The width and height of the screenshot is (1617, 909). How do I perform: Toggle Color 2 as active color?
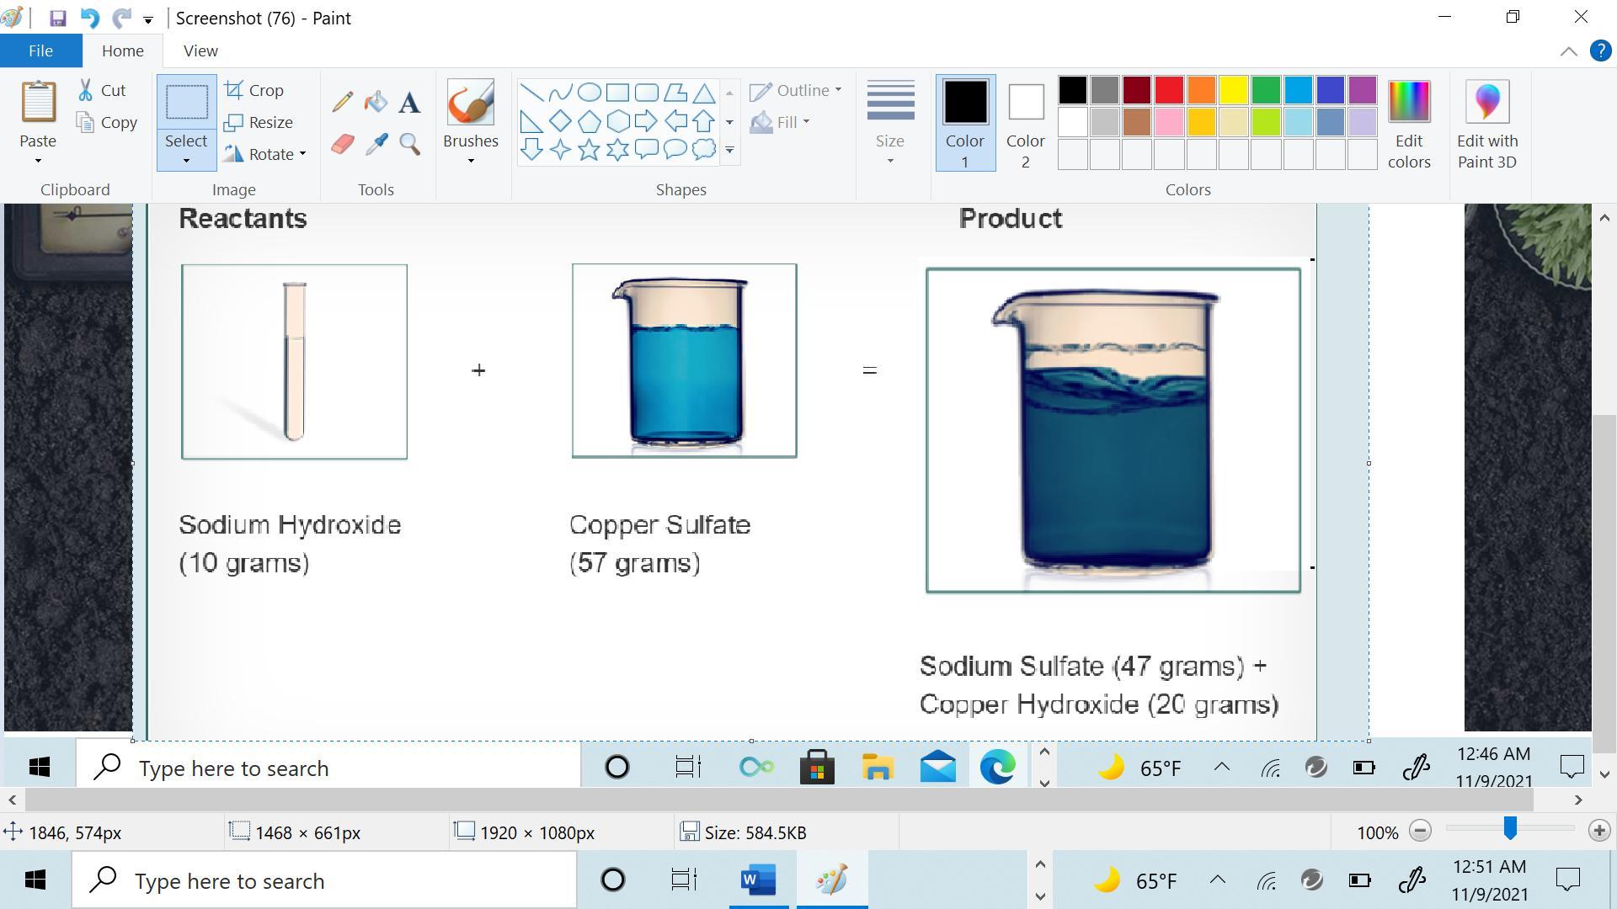click(1025, 122)
